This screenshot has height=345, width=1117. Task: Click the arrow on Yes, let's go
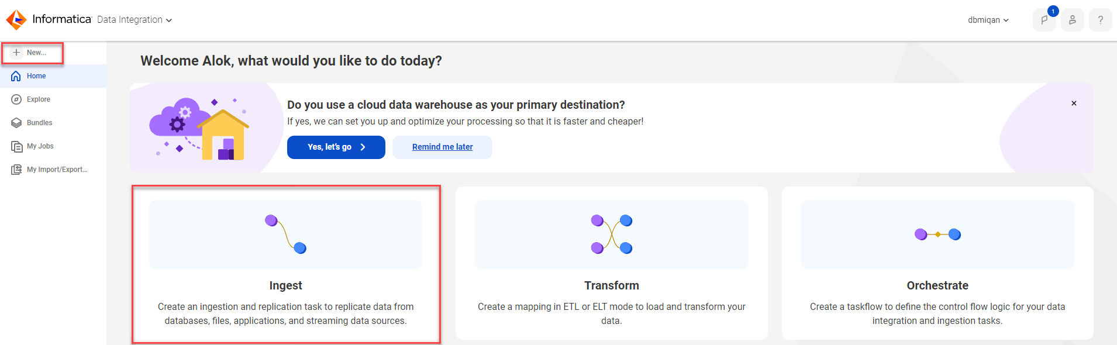coord(363,147)
